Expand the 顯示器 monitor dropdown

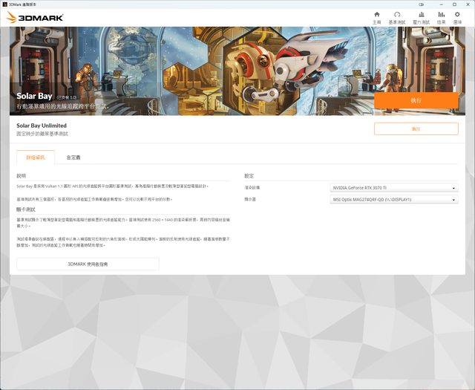394,199
